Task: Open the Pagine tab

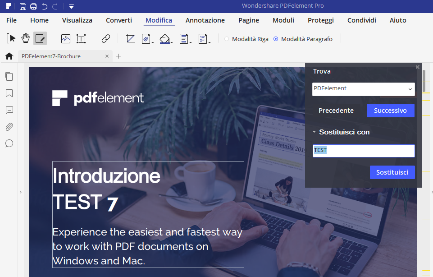Action: (249, 20)
